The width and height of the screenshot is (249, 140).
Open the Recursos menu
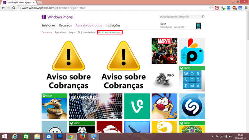coord(65,25)
